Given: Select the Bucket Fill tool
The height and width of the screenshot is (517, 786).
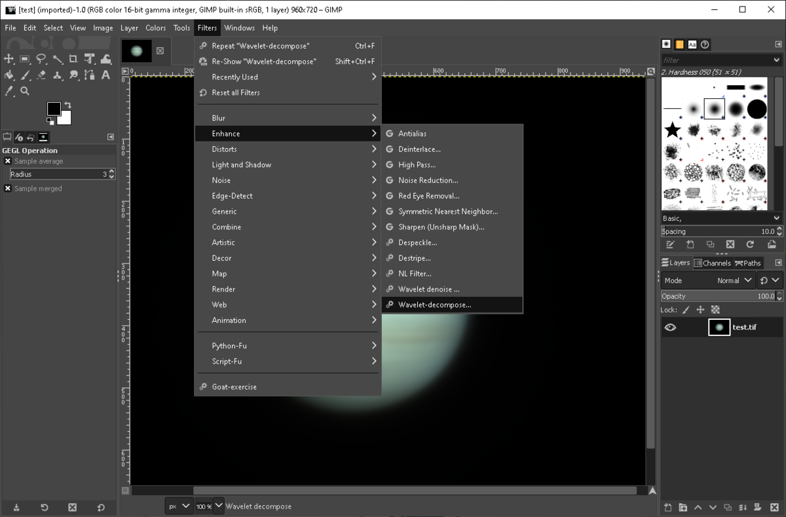Looking at the screenshot, I should tap(9, 75).
